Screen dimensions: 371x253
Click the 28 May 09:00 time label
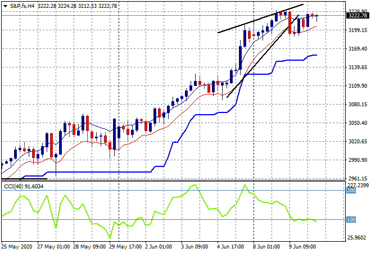pyautogui.click(x=89, y=247)
